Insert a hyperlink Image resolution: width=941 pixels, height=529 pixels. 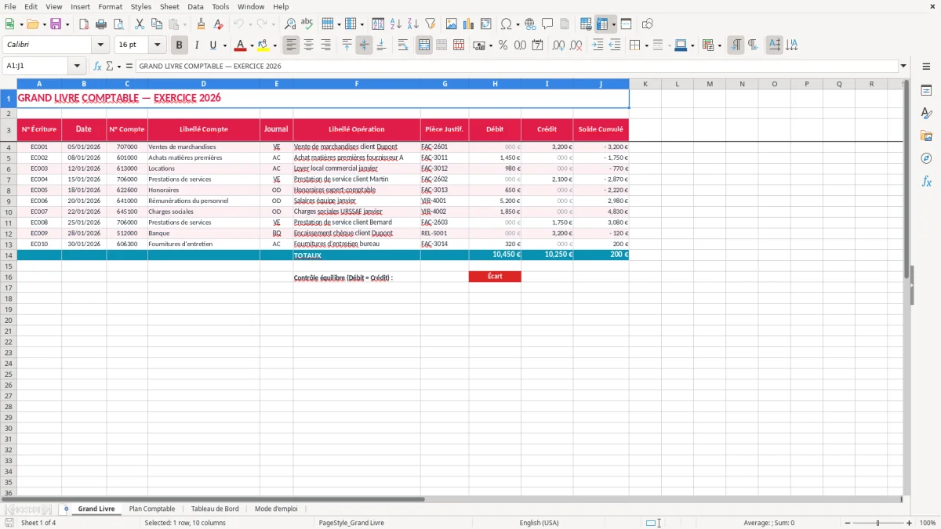[530, 24]
